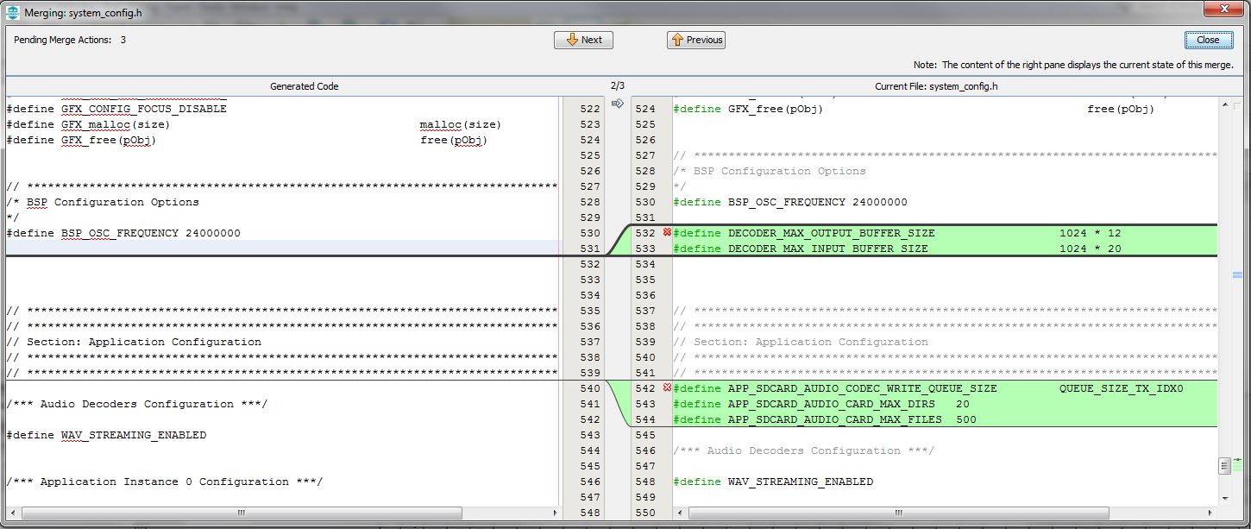
Task: Remove the DECODER_MAX_OUTPUT_BUFFER_SIZE change via red X
Action: pos(666,233)
